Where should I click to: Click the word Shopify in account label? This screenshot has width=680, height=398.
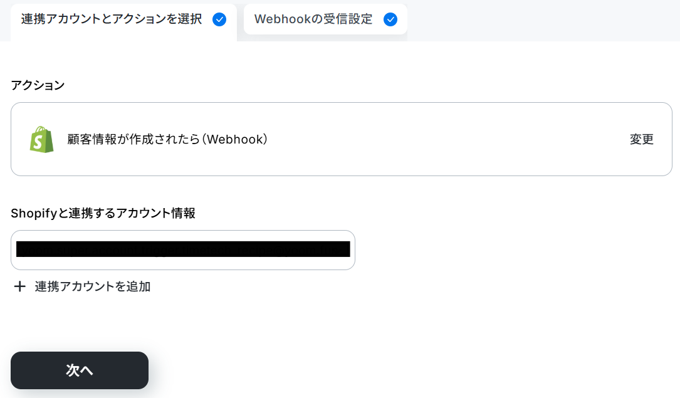pos(34,213)
